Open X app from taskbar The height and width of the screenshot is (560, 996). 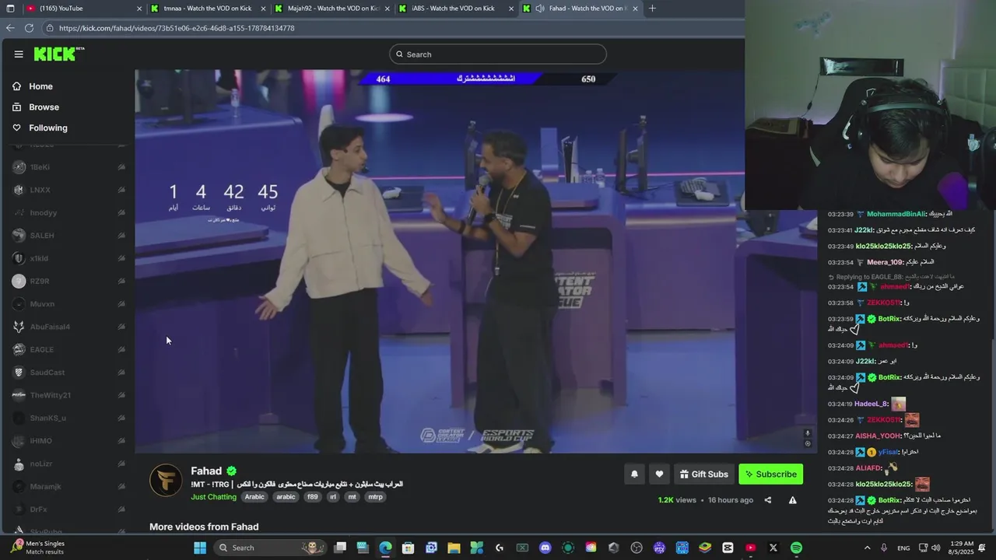(x=773, y=548)
